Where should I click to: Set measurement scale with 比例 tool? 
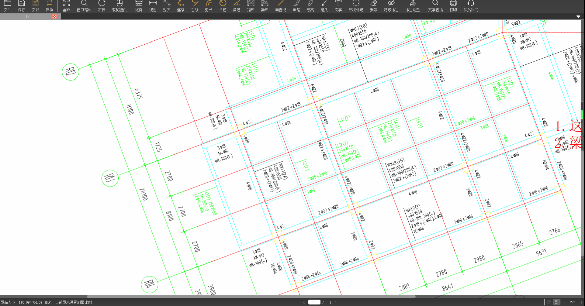[x=139, y=6]
